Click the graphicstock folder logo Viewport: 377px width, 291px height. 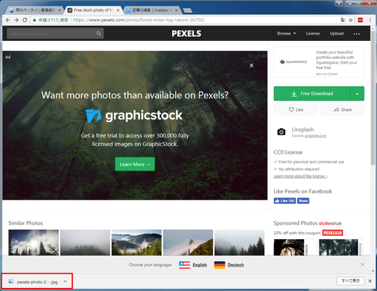(93, 116)
